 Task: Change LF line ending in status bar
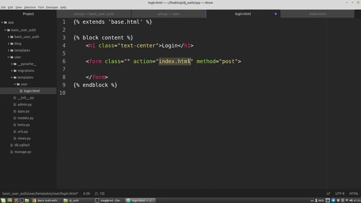pyautogui.click(x=328, y=193)
